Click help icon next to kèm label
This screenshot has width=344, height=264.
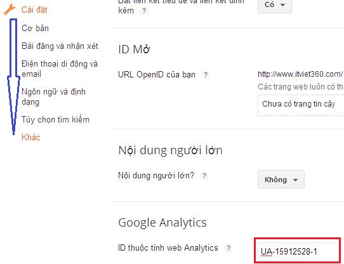coord(144,11)
